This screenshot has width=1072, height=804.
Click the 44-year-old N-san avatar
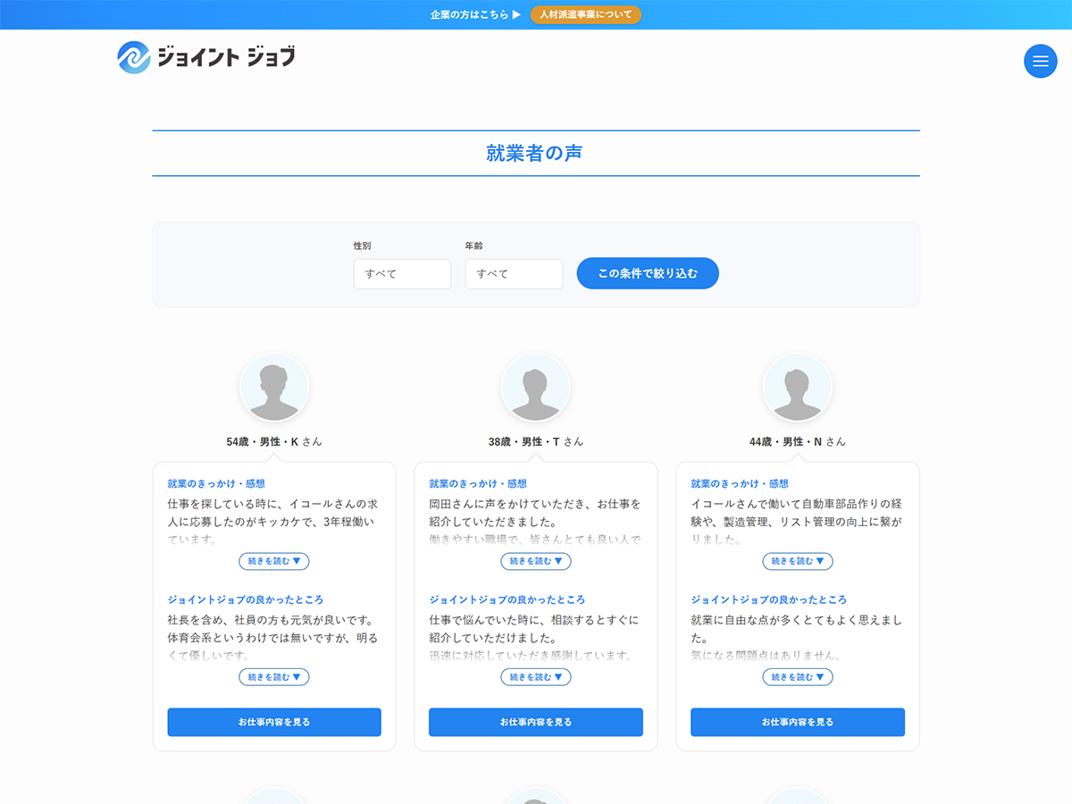(x=797, y=388)
